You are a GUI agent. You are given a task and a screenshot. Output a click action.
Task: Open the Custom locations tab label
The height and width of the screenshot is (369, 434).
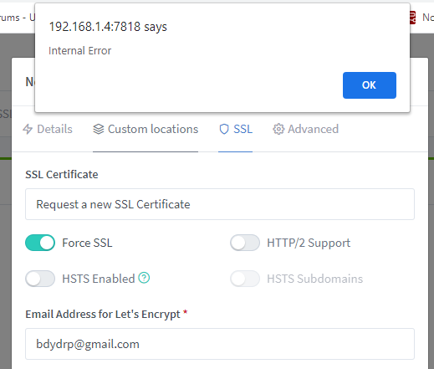153,129
